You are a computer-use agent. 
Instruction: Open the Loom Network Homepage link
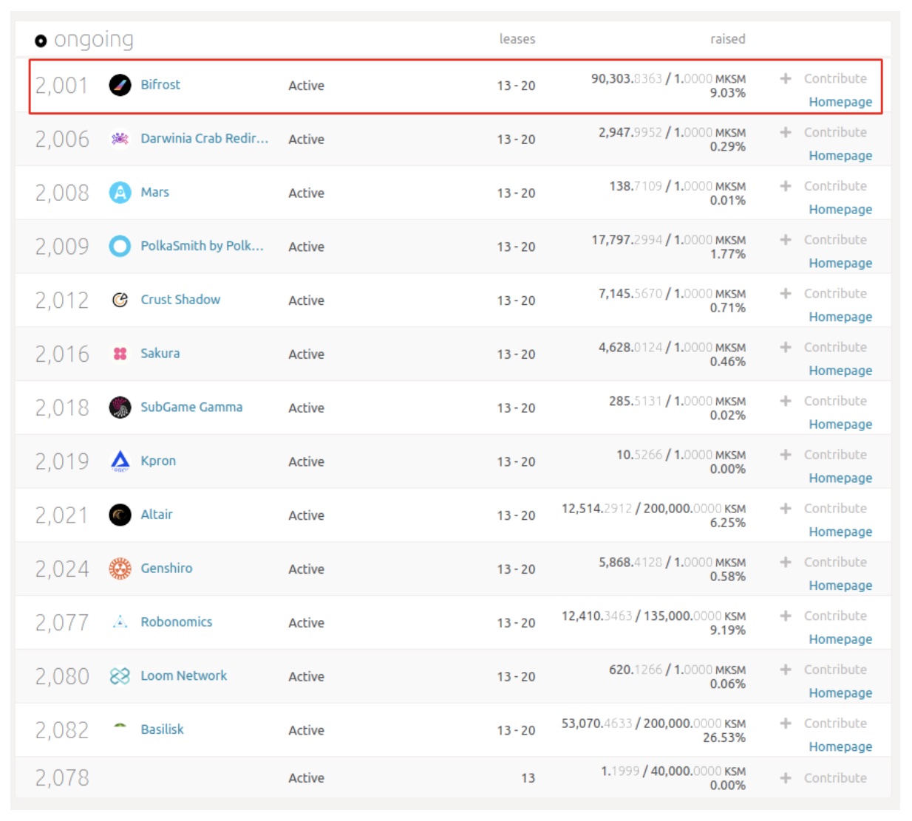[840, 693]
